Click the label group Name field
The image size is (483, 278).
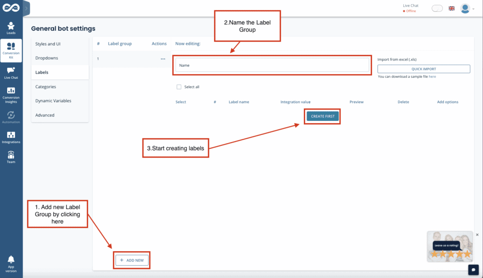(x=272, y=65)
